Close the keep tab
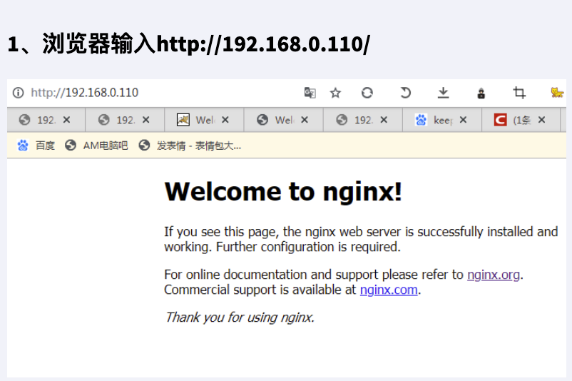Viewport: 572px width, 381px height. [x=463, y=120]
